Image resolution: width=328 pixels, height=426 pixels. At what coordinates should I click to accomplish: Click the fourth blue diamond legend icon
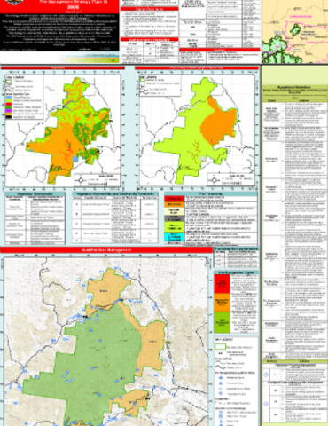click(221, 394)
